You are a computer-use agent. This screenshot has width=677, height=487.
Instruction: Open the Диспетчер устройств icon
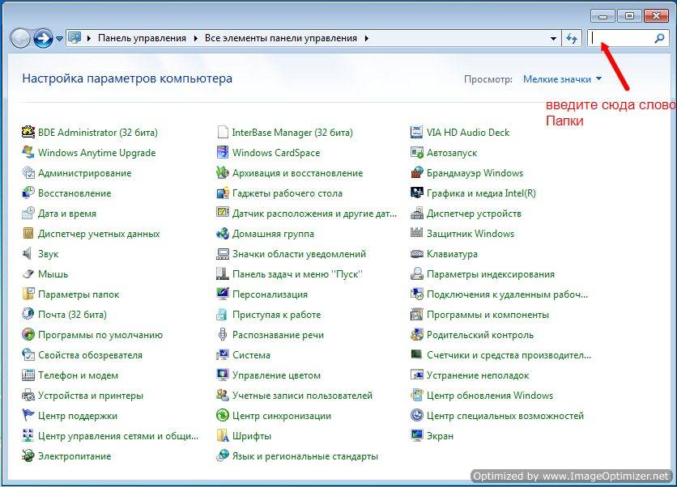(x=417, y=213)
